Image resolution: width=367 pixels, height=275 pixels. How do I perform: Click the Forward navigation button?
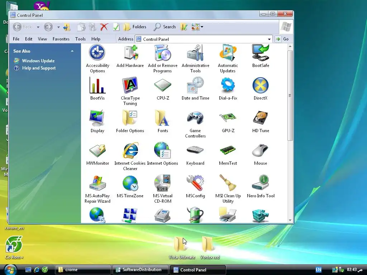[48, 27]
